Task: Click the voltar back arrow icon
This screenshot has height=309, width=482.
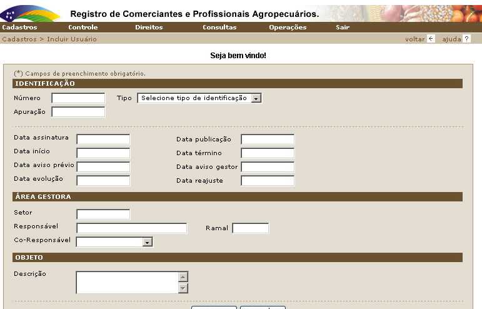Action: tap(431, 39)
